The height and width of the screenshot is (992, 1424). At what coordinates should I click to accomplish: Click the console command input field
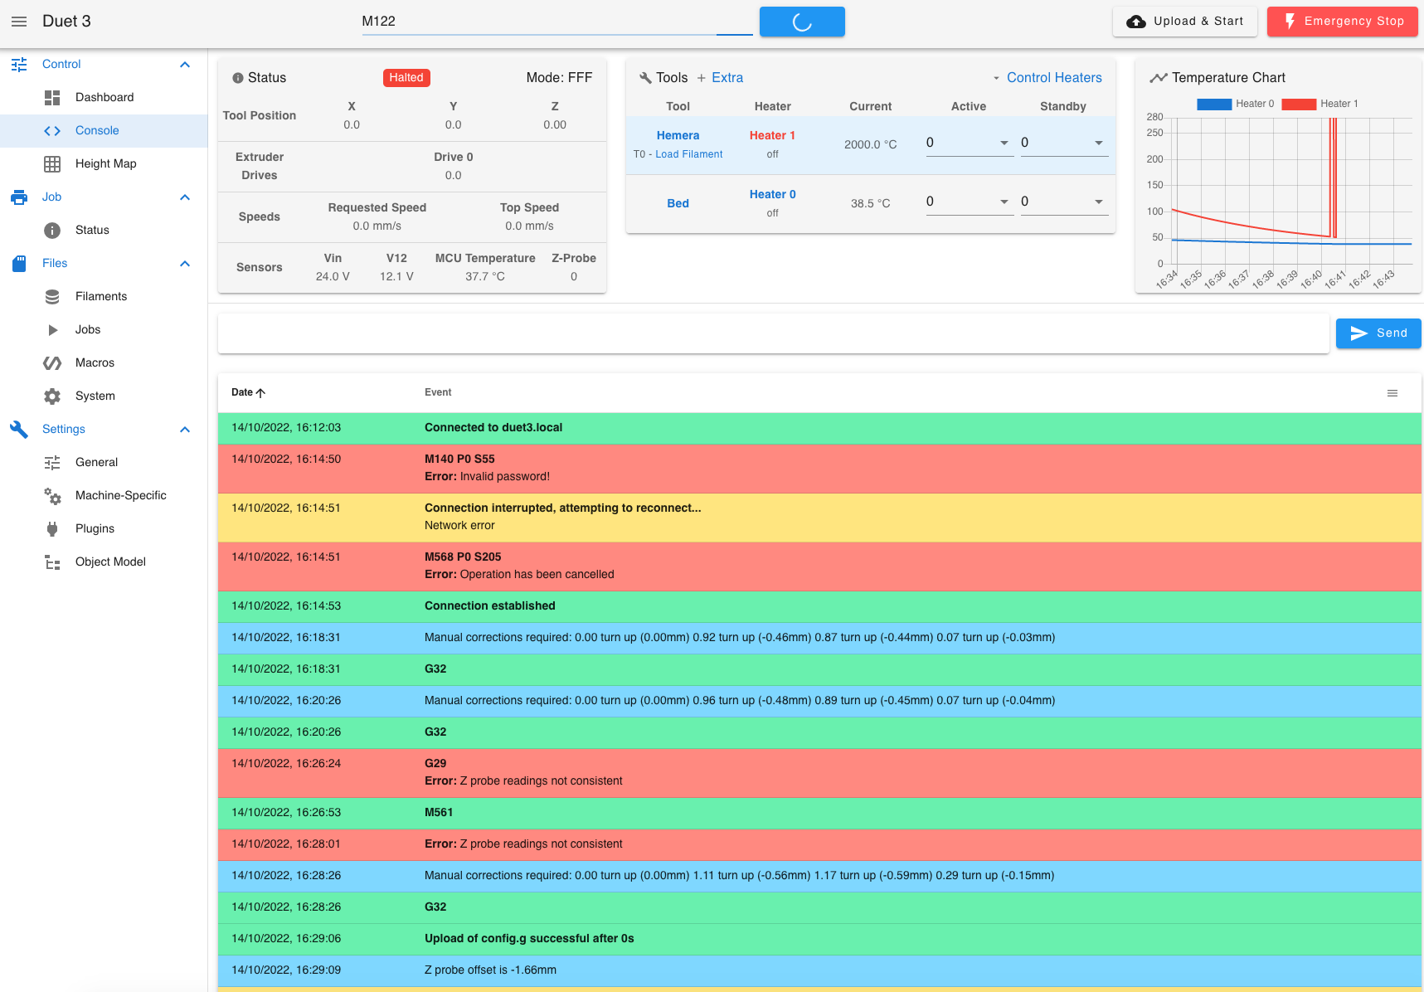(773, 333)
